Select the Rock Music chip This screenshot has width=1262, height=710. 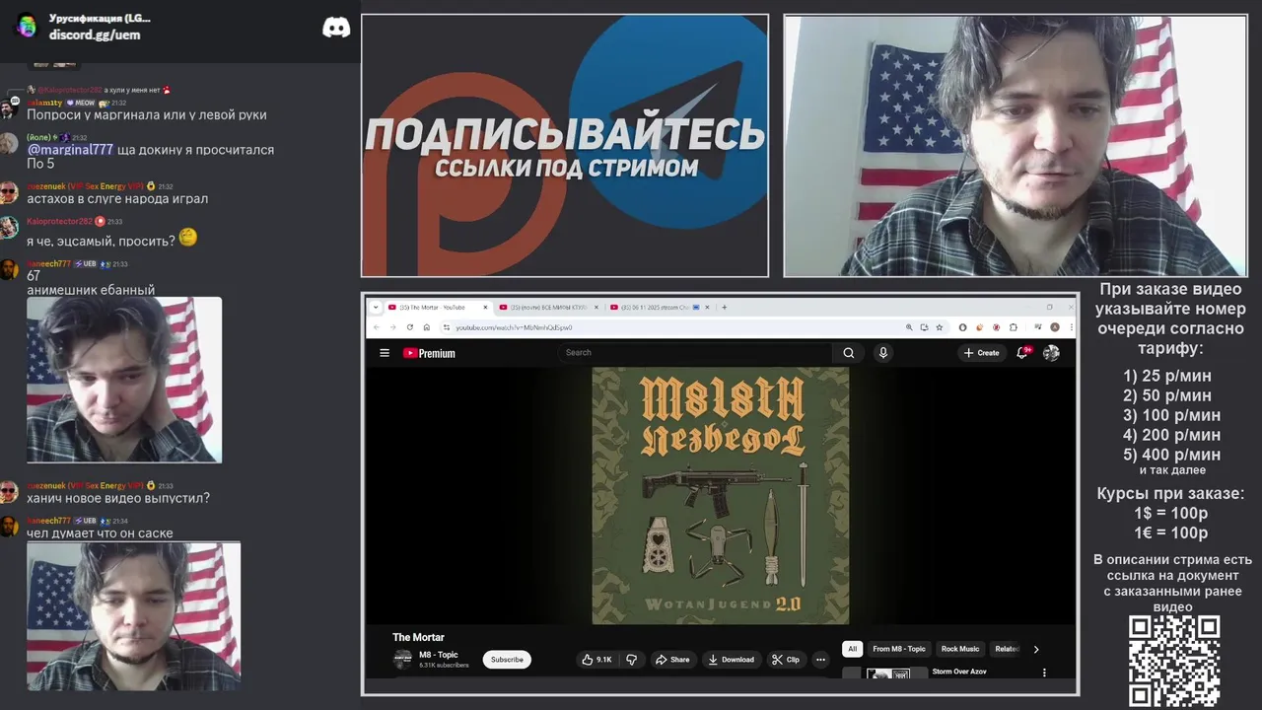tap(960, 649)
